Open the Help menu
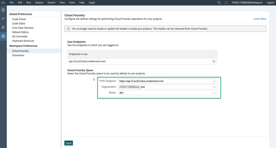The height and width of the screenshot is (148, 276). pyautogui.click(x=82, y=3)
